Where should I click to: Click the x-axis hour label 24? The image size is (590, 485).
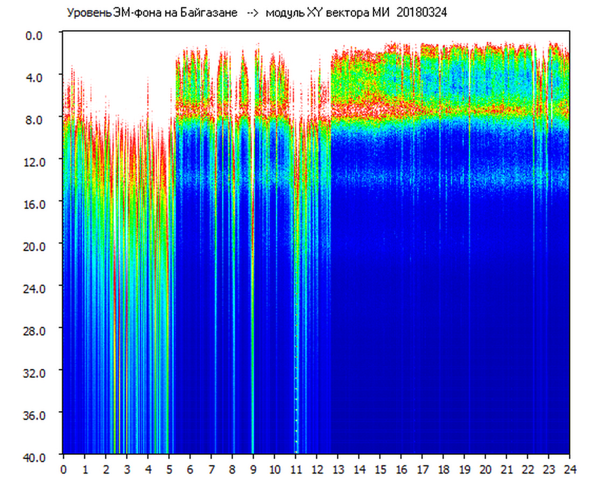click(x=570, y=469)
